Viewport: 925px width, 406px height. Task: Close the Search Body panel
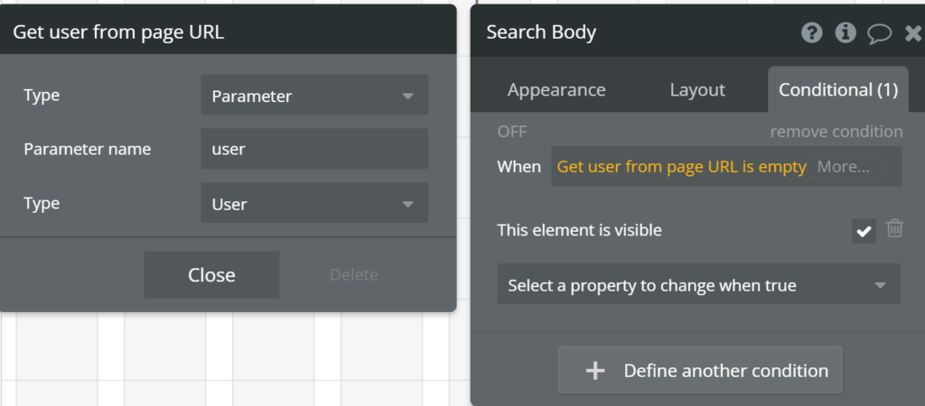(x=913, y=33)
